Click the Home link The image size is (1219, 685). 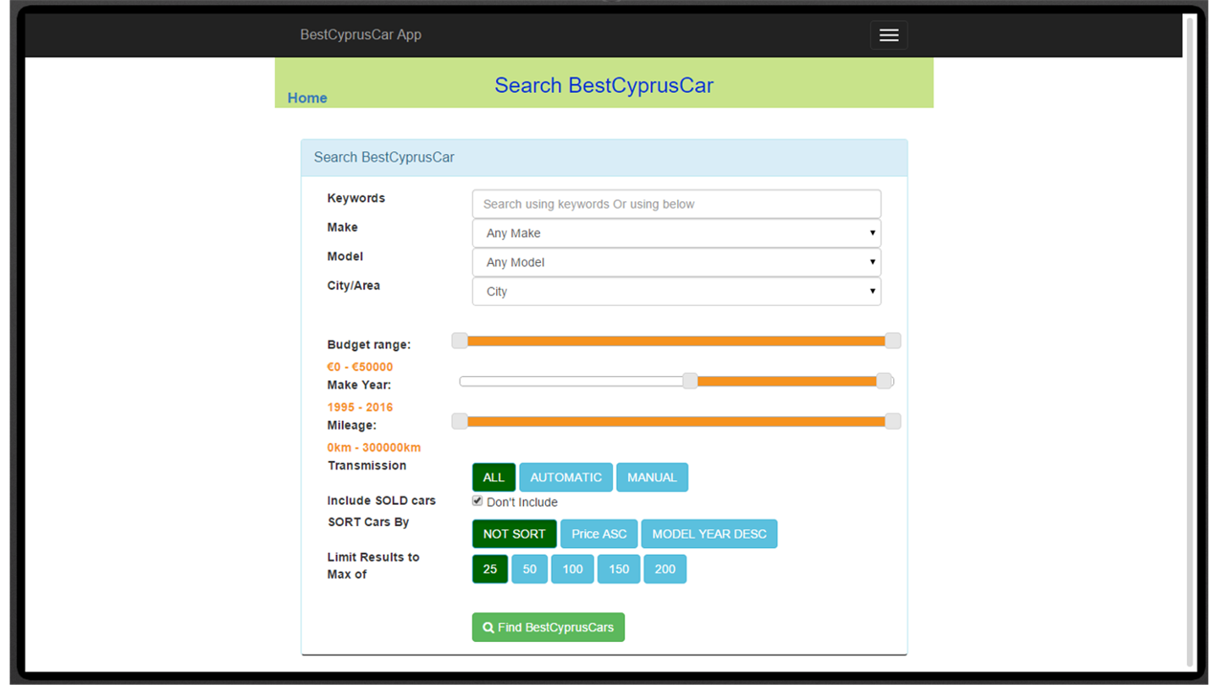307,98
